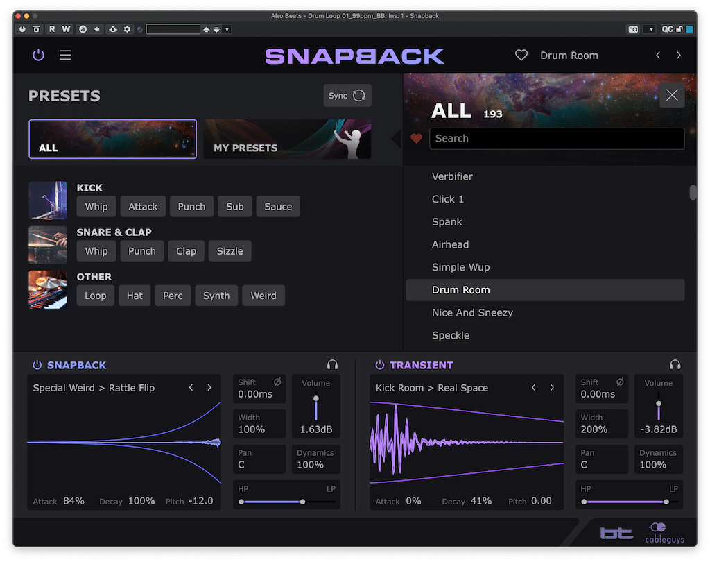Select the MY PRESETS tab

tap(288, 139)
